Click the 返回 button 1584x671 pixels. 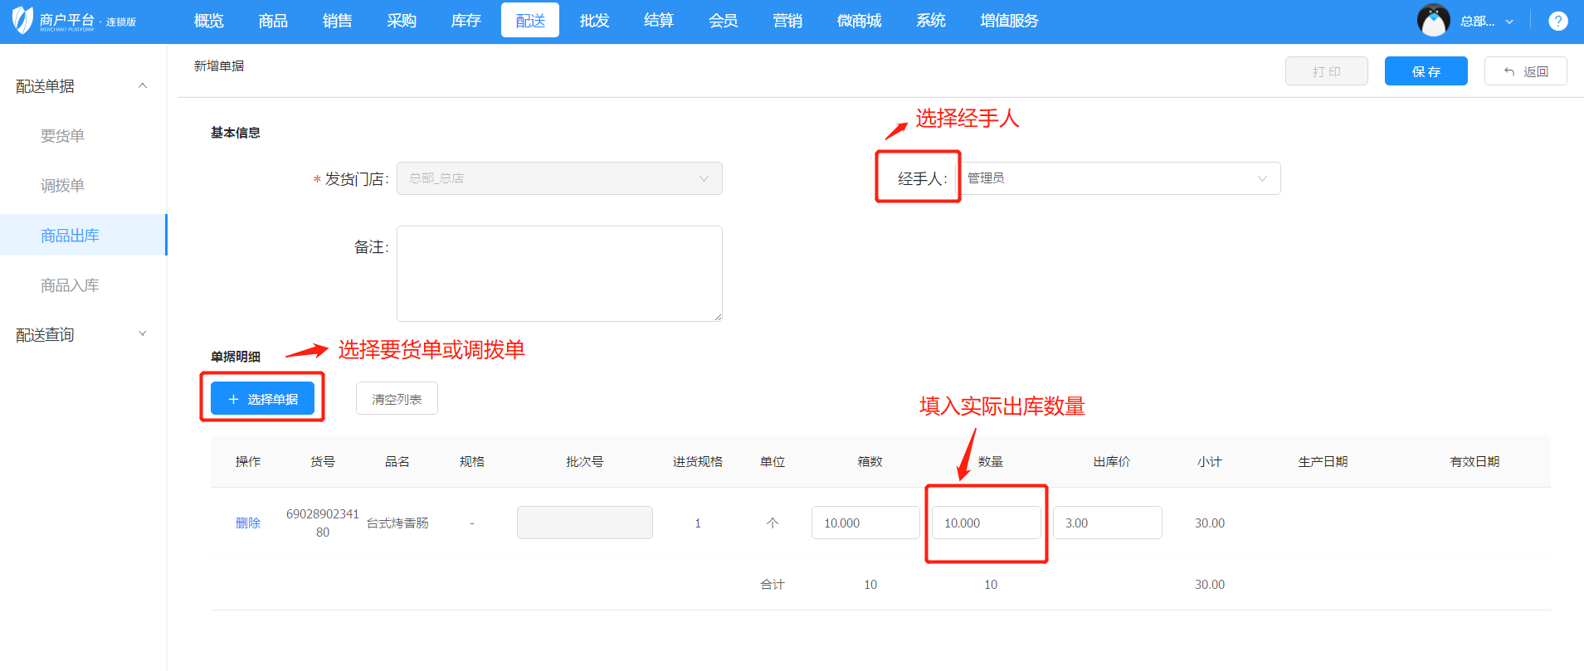1525,71
